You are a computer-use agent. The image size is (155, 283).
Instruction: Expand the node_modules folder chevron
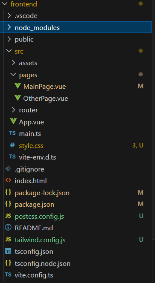9,27
